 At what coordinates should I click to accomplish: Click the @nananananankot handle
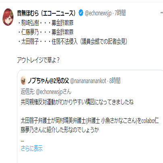tap(88, 81)
